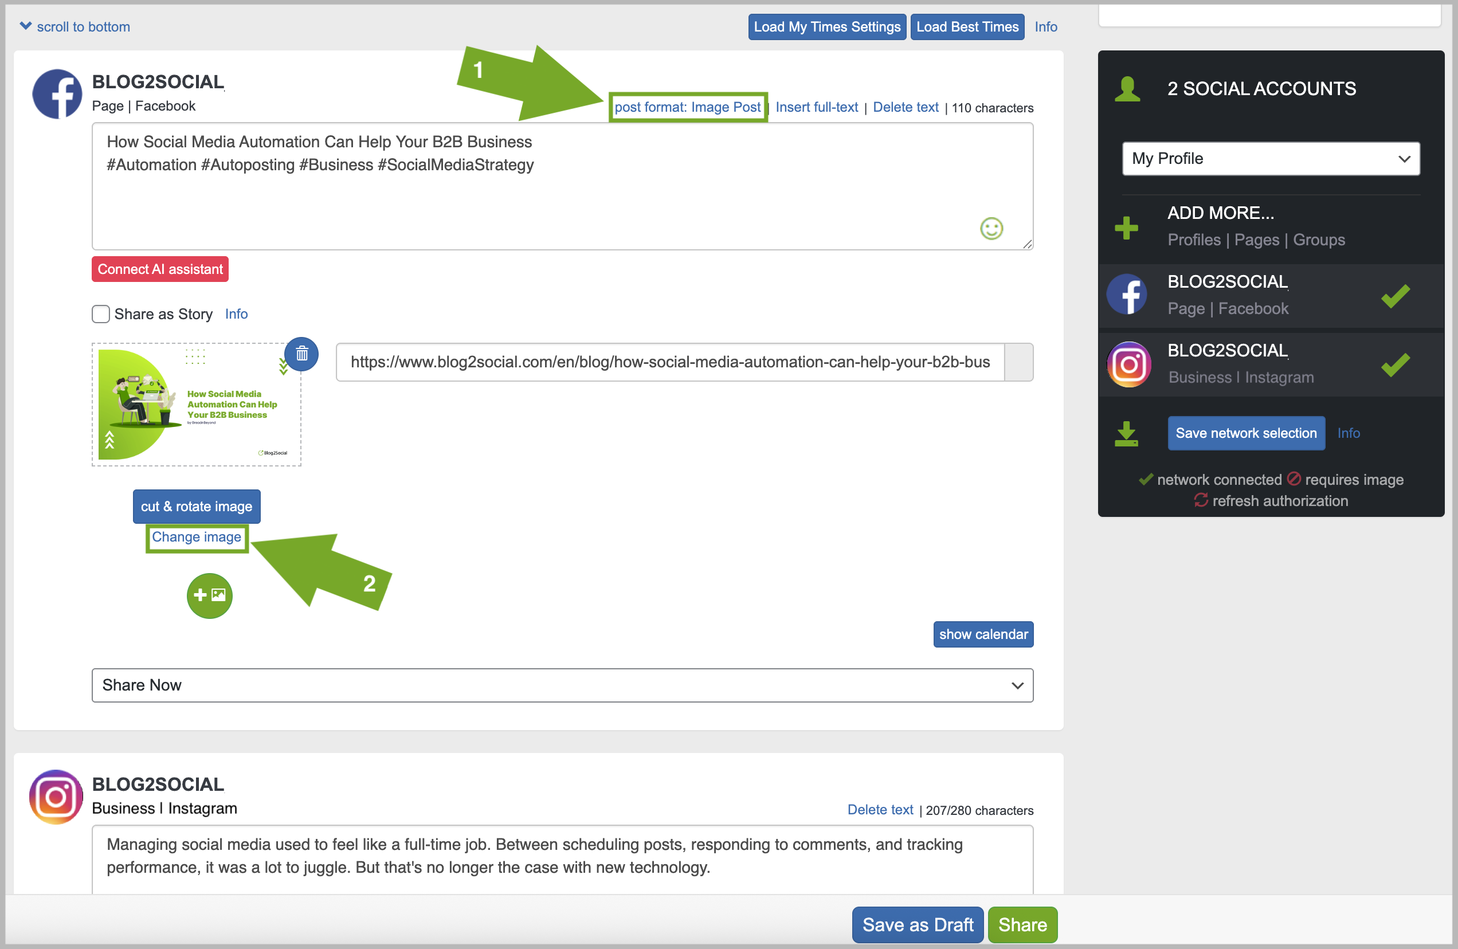Open the Share Now scheduling dropdown
This screenshot has width=1458, height=949.
[562, 685]
